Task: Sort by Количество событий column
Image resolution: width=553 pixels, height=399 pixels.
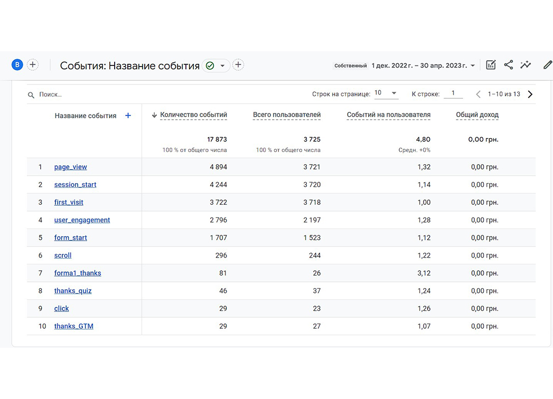Action: (x=193, y=115)
